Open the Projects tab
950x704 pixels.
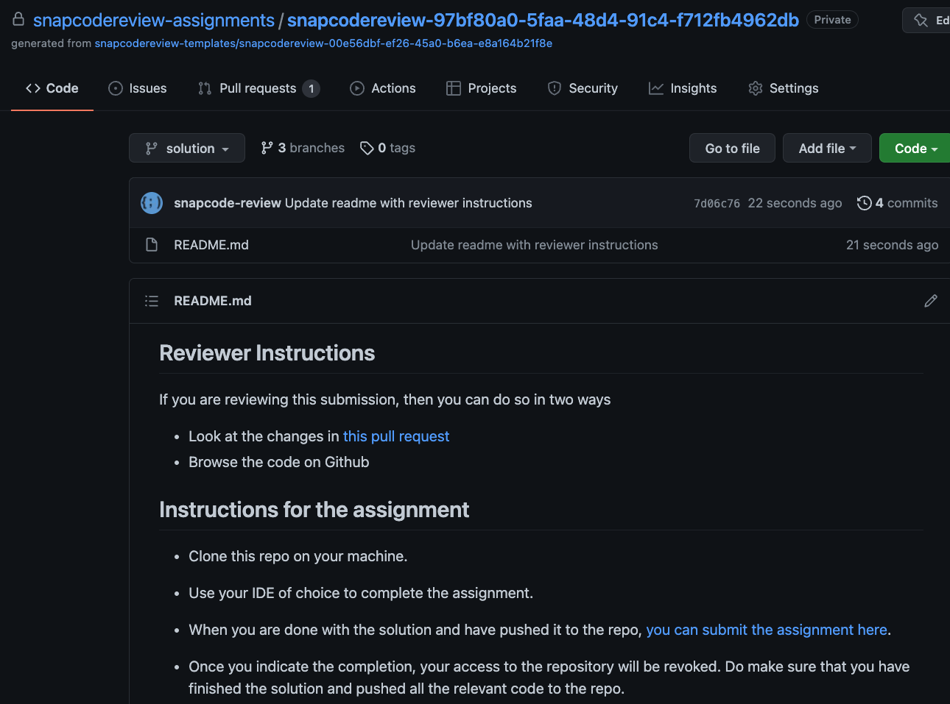coord(482,88)
